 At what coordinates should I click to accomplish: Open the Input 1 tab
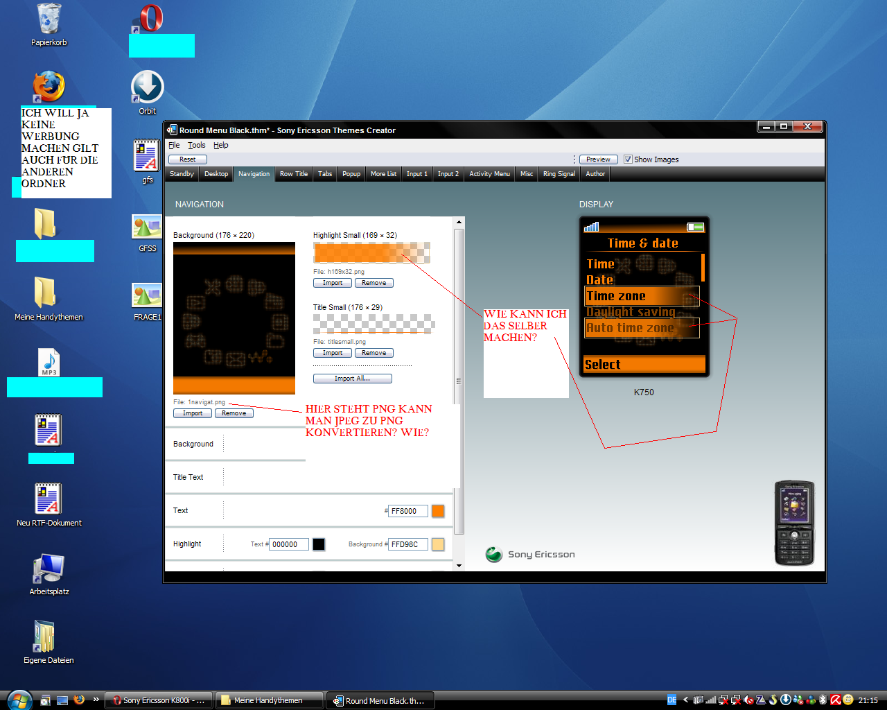click(417, 174)
